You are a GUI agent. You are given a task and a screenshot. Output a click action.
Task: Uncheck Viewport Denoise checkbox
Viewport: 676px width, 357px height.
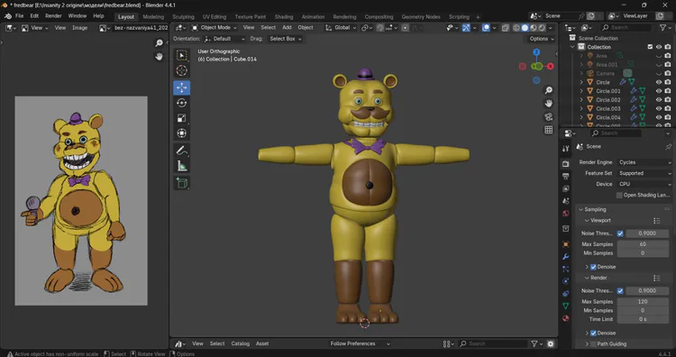tap(593, 267)
